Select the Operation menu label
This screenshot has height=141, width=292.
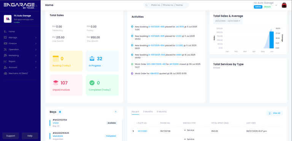pyautogui.click(x=14, y=49)
